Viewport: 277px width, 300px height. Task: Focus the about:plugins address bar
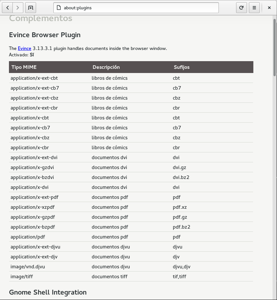pos(136,8)
